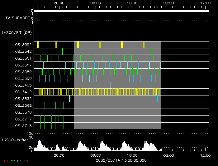This screenshot has width=218, height=166.
Task: Select the LASCO/EIT (OP) label
Action: 17,33
